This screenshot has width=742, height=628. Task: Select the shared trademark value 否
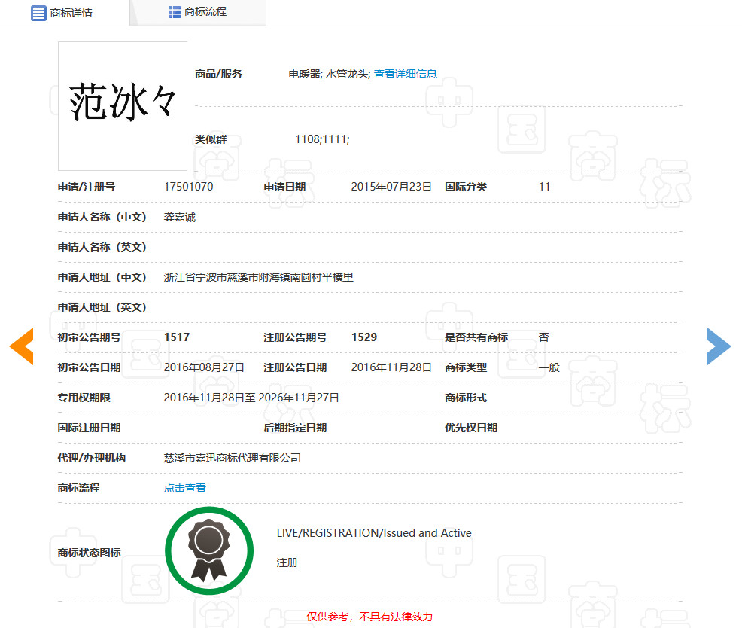(544, 337)
